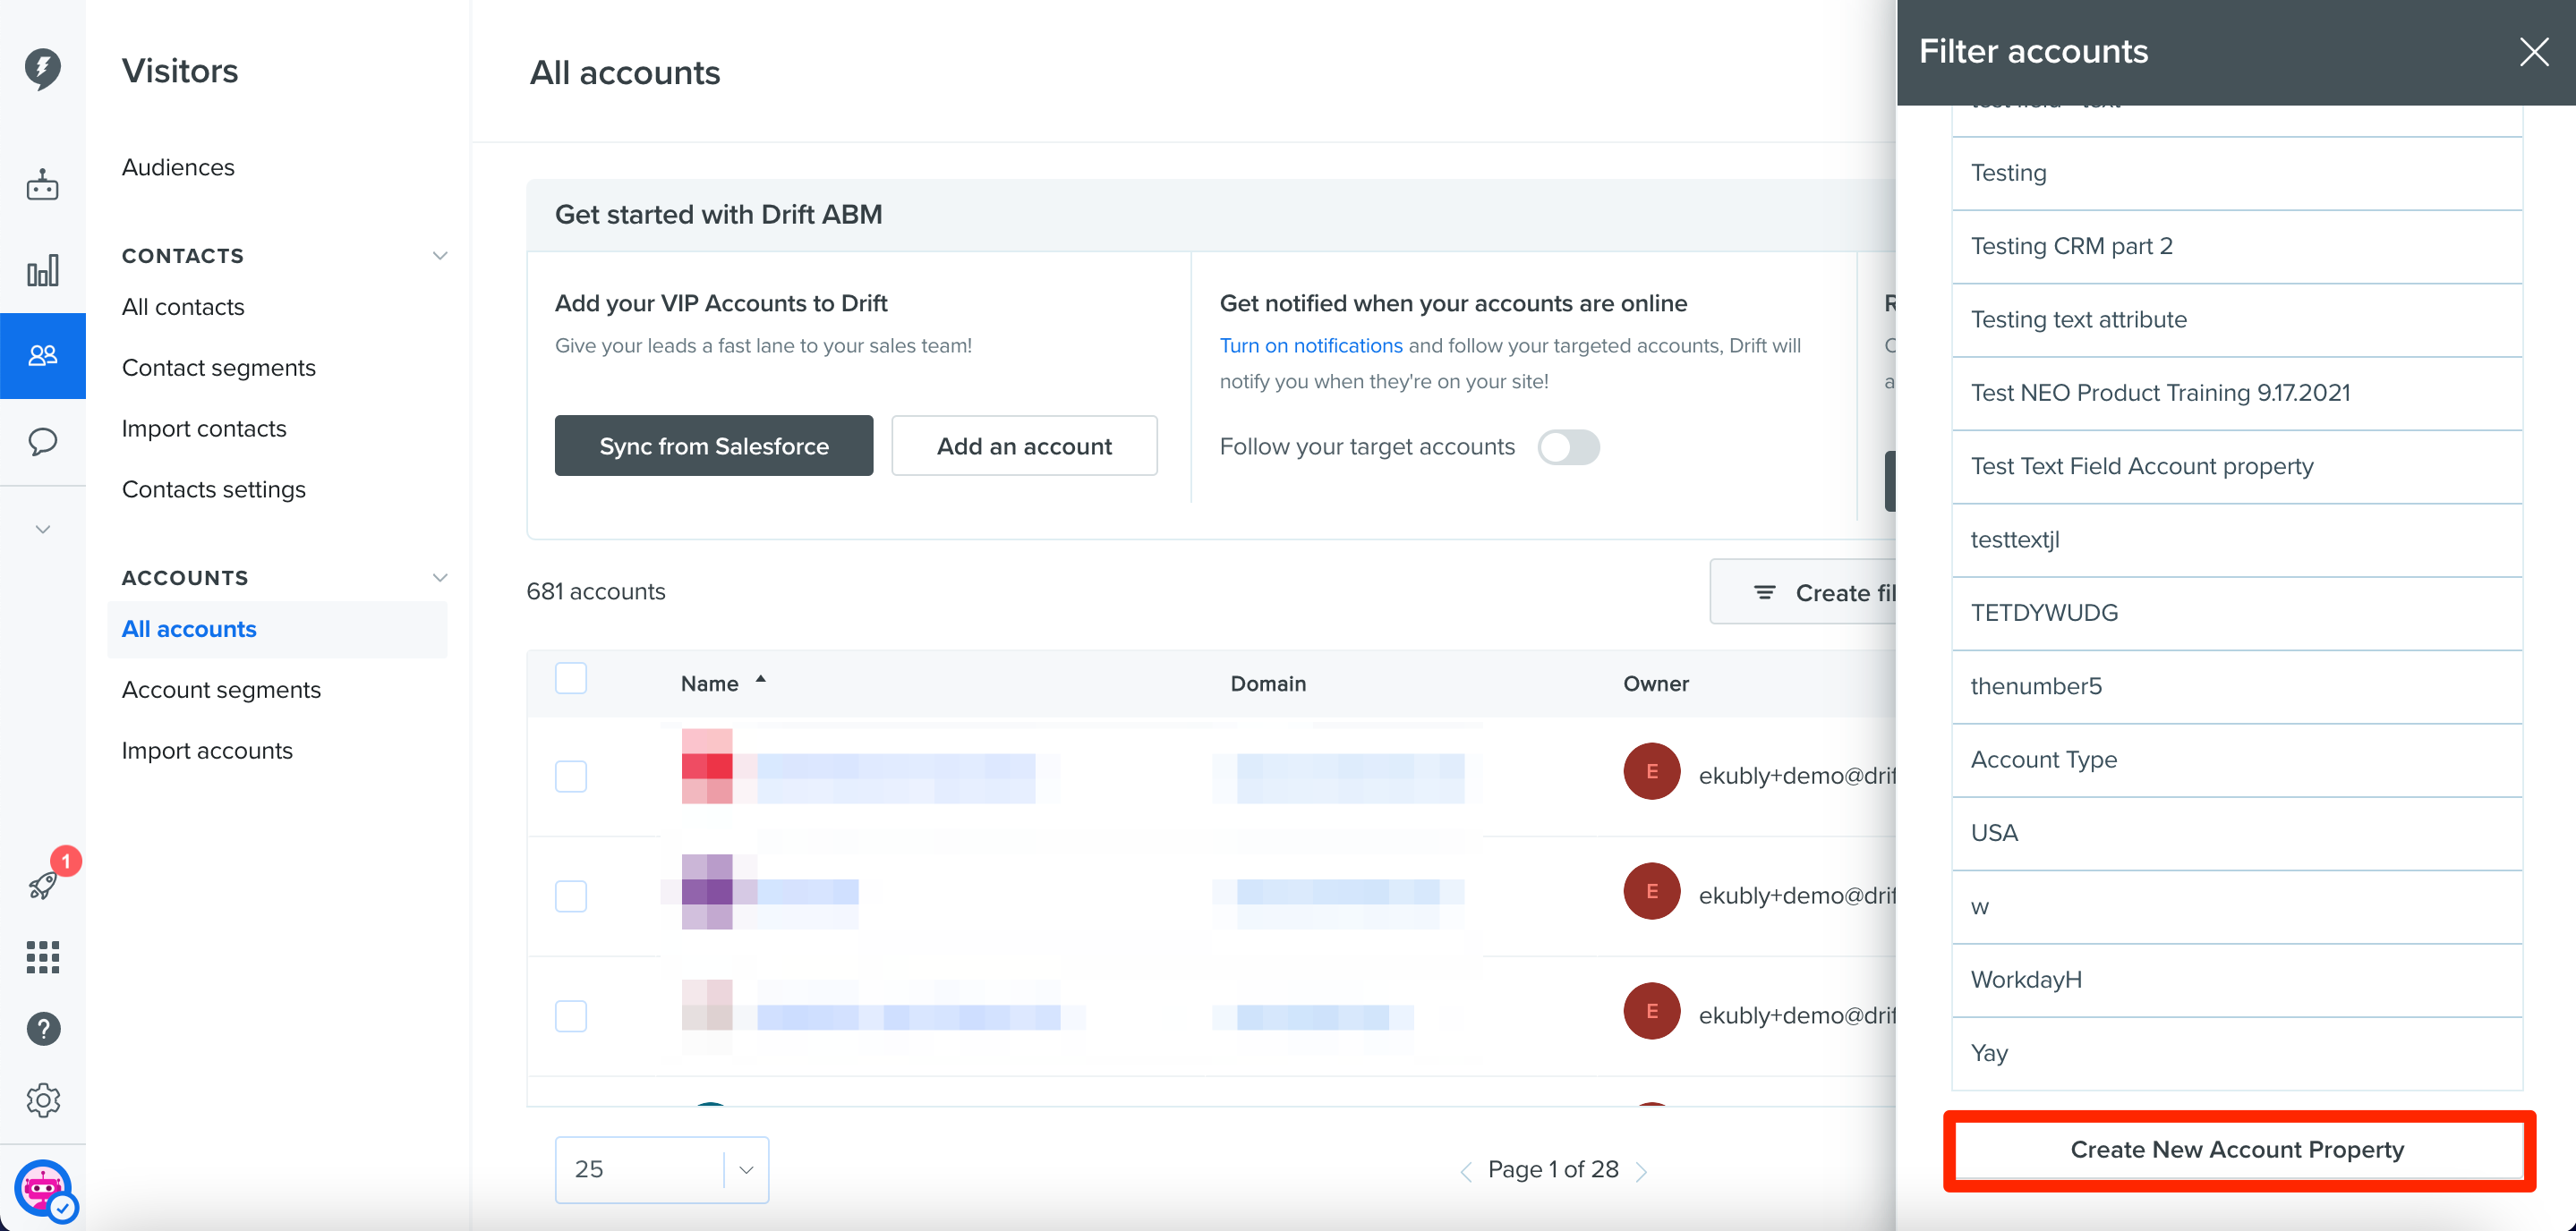Open Contact segments menu item
Image resolution: width=2576 pixels, height=1231 pixels.
pyautogui.click(x=219, y=368)
